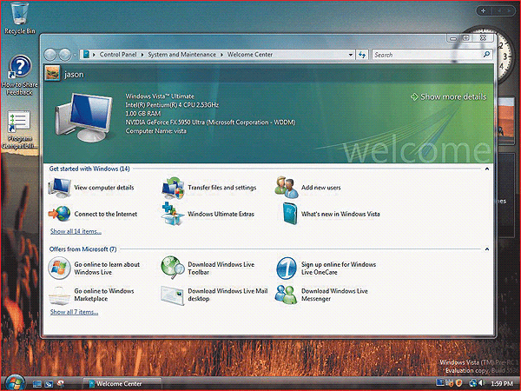
Task: Click the Windows Ultimate Extras icon
Action: coord(173,214)
